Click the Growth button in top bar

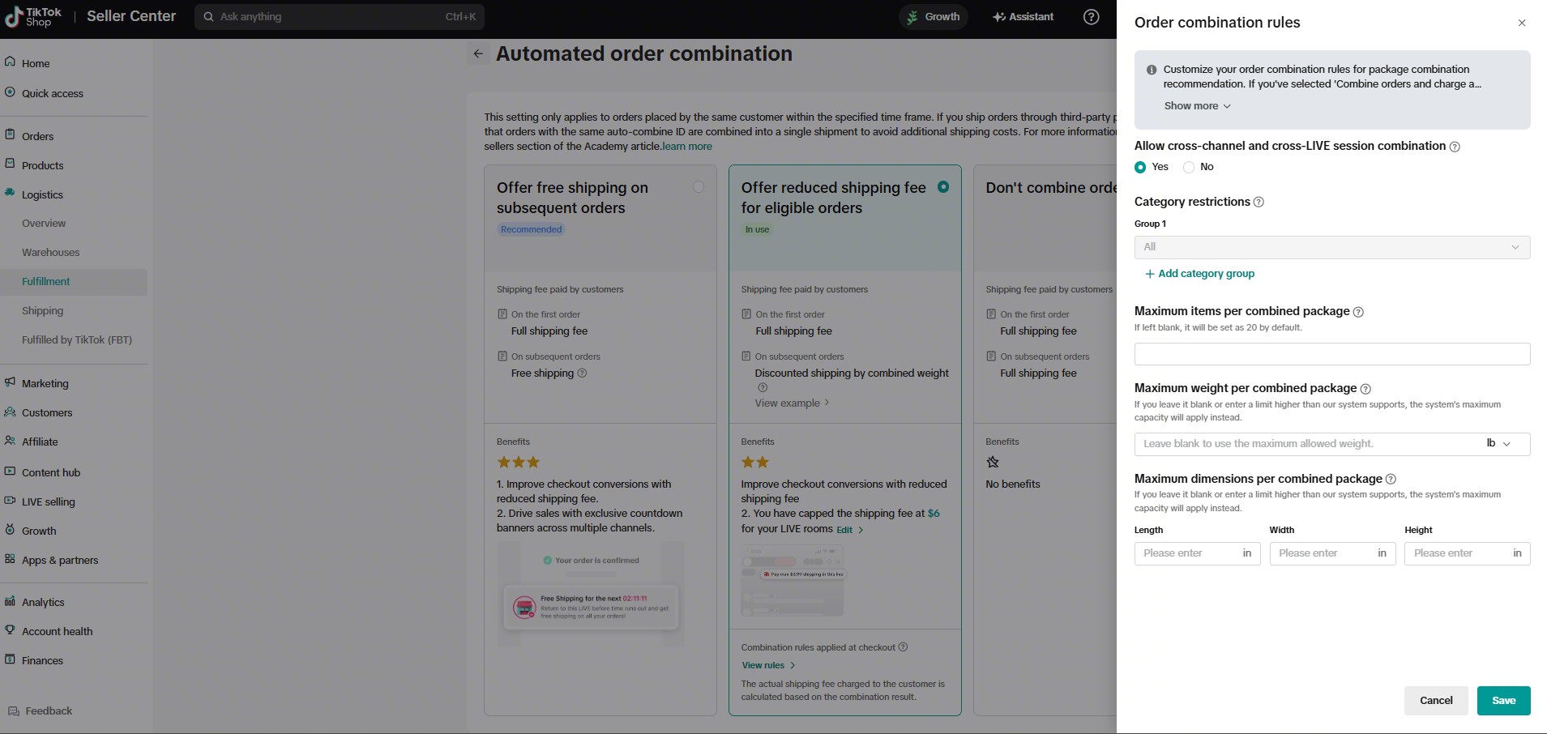coord(934,16)
